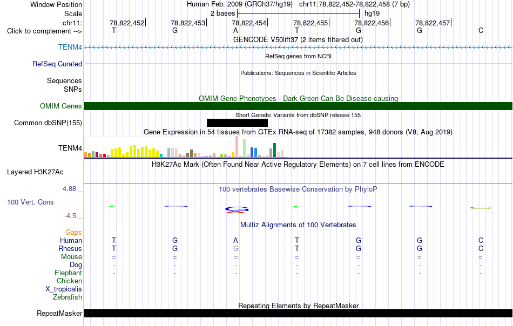Click 'Repeating Elements by RepeatMasker' title

(298, 305)
